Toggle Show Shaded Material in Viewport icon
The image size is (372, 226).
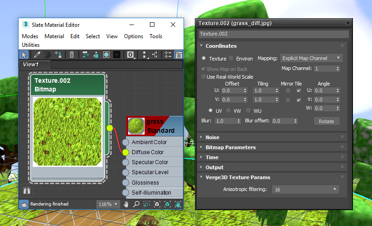pos(106,55)
